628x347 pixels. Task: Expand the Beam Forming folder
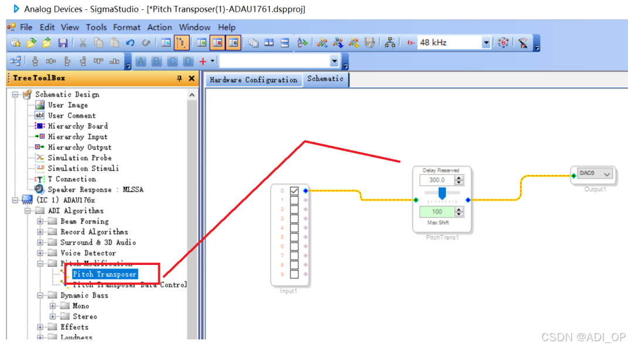(x=40, y=221)
